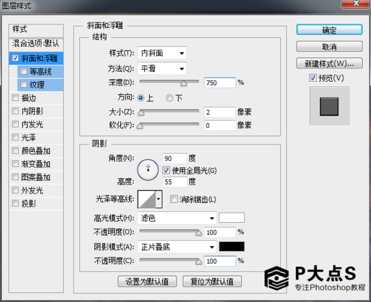Click the 取消 (Cancel) button

tap(329, 47)
